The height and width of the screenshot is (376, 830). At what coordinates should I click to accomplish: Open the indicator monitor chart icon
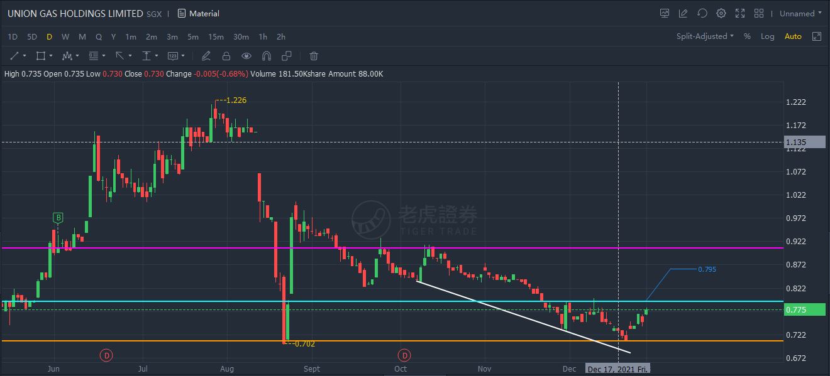(665, 13)
